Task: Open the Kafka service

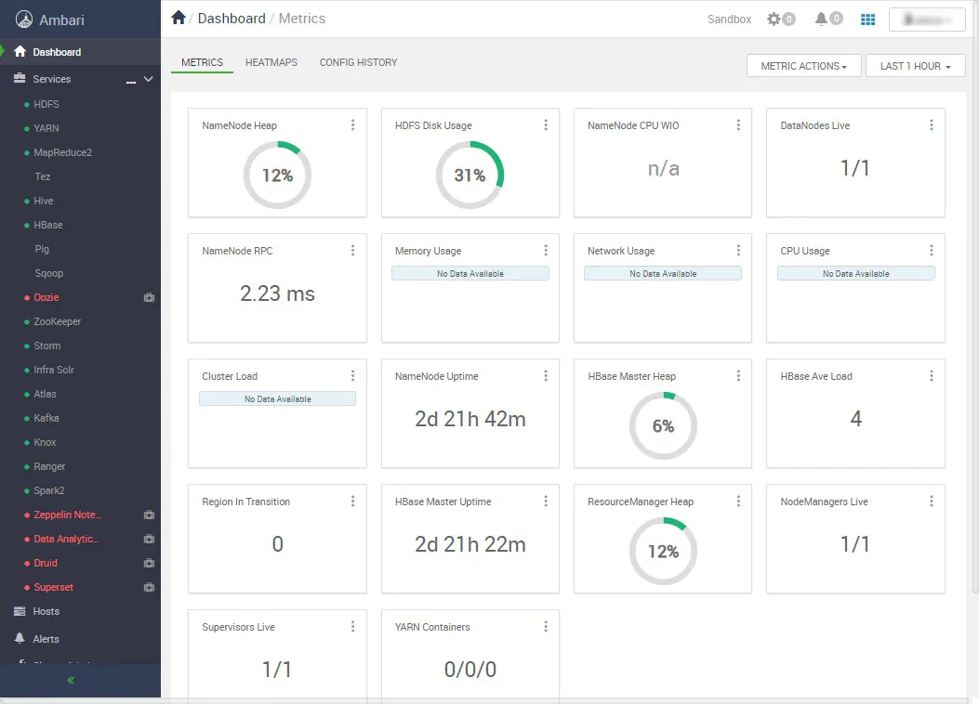Action: click(46, 419)
